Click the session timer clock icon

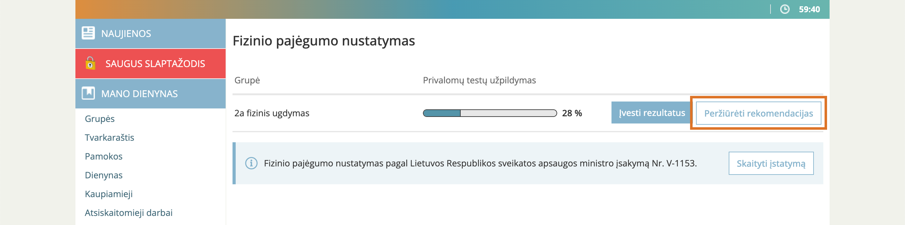pyautogui.click(x=785, y=9)
